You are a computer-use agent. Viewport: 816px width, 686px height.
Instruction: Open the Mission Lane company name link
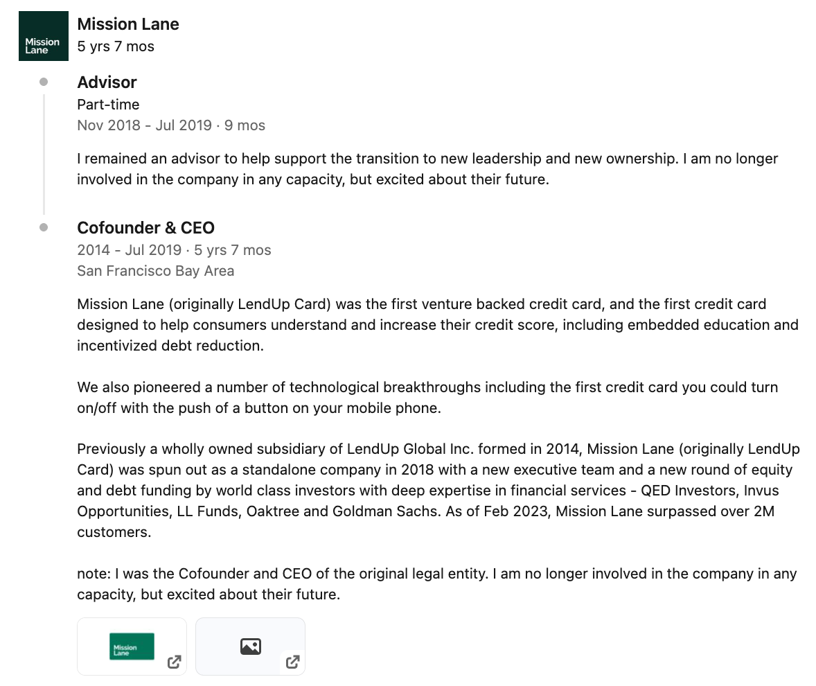128,24
